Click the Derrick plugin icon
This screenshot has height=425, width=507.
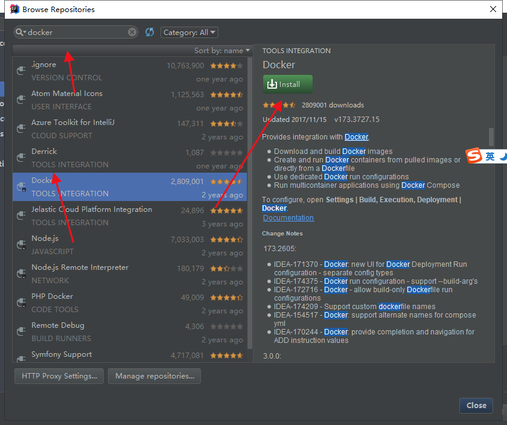point(21,157)
